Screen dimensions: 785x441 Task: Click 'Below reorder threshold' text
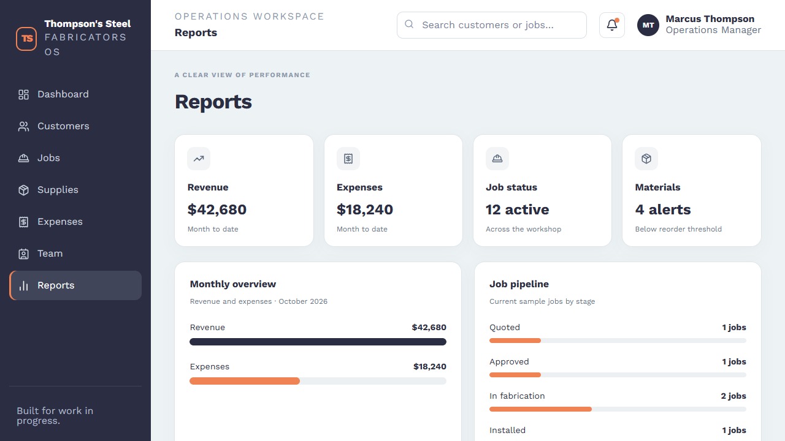tap(678, 229)
